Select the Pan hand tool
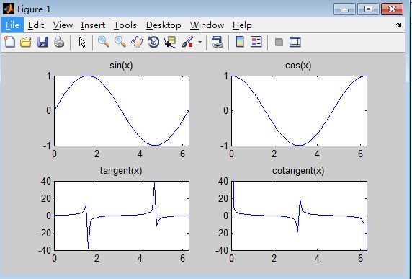 [x=137, y=42]
